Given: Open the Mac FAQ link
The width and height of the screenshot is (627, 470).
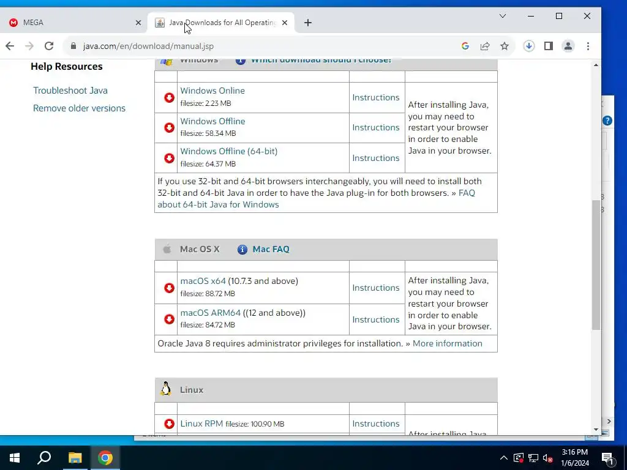Looking at the screenshot, I should (271, 250).
